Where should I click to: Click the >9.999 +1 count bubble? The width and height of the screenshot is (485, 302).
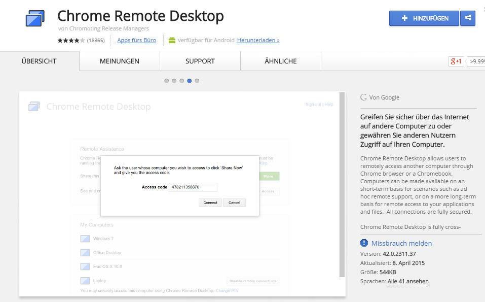[x=476, y=61]
